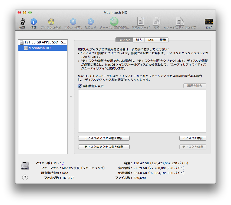The height and width of the screenshot is (205, 231).
Task: Click the yellow minimize window button
Action: [x=25, y=12]
